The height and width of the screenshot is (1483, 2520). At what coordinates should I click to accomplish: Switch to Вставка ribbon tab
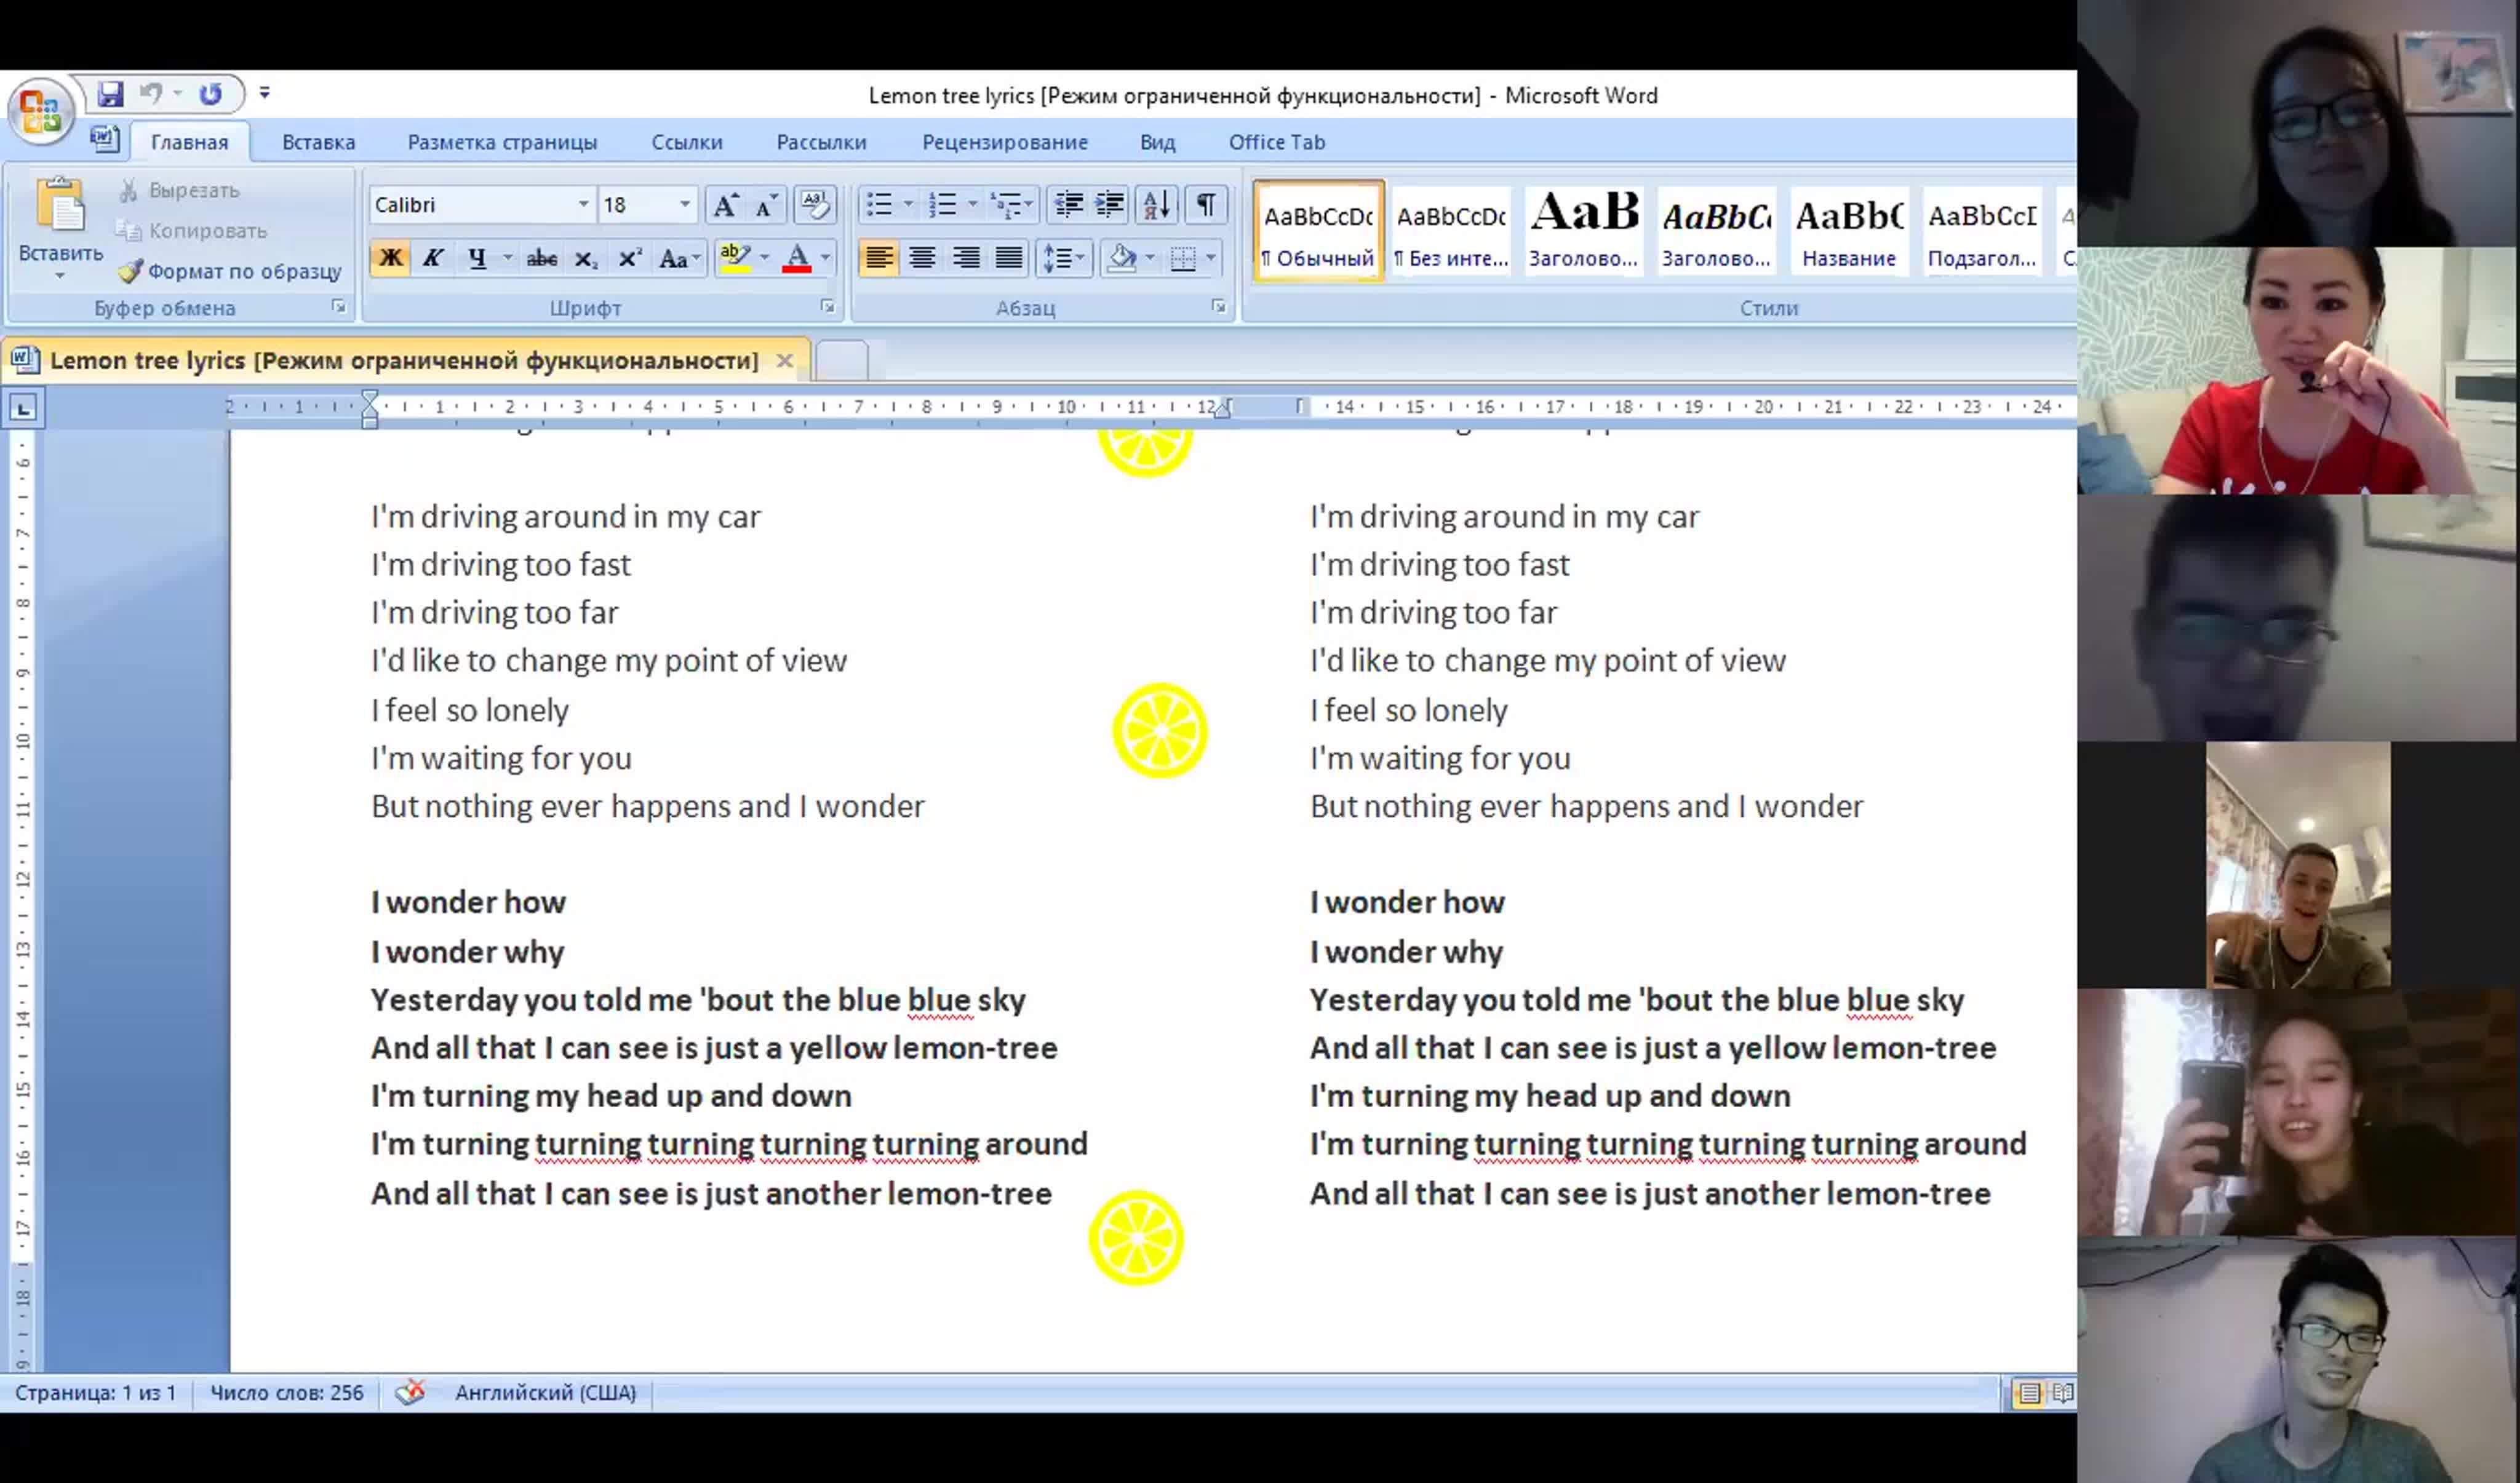(x=319, y=142)
